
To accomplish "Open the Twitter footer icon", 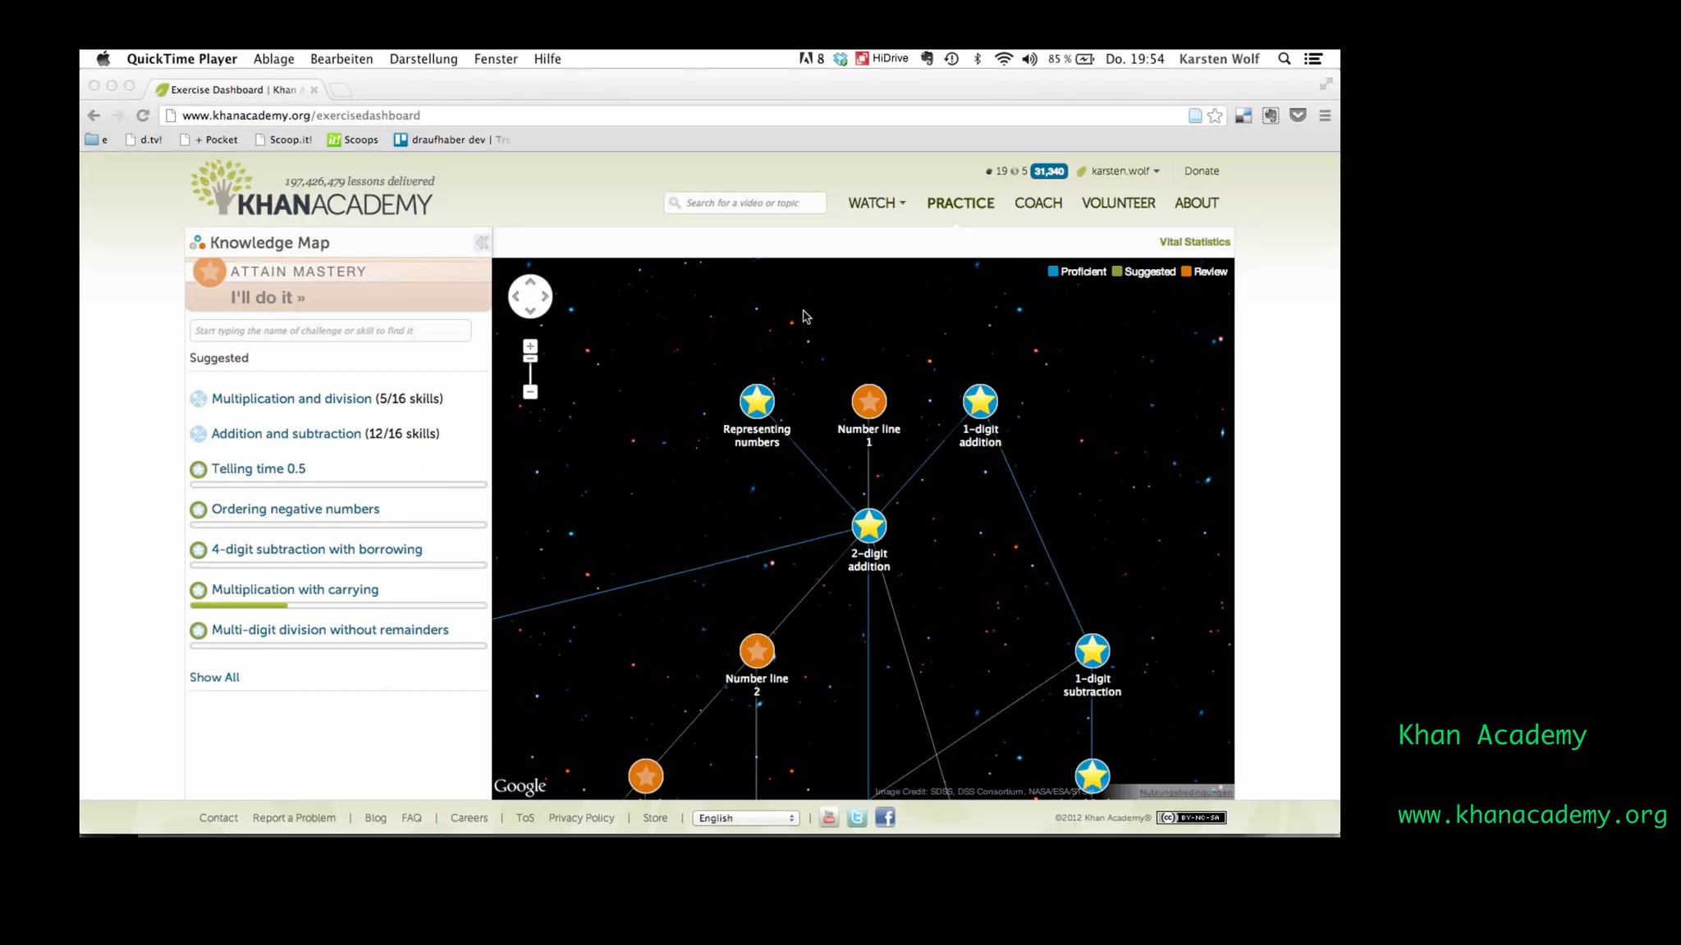I will [x=857, y=817].
